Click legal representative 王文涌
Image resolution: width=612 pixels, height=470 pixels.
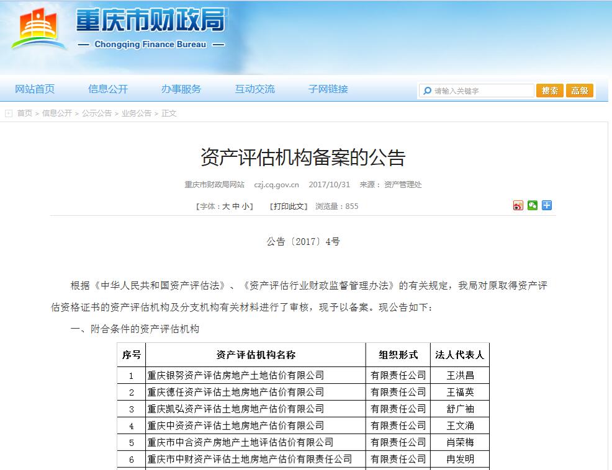coord(460,426)
